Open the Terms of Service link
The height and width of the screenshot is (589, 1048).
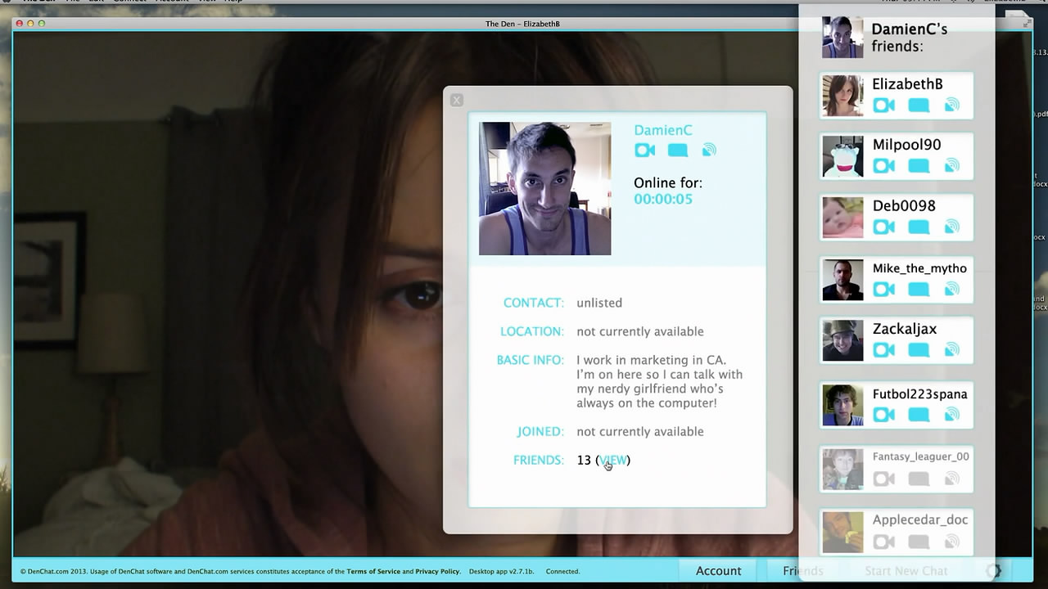373,572
